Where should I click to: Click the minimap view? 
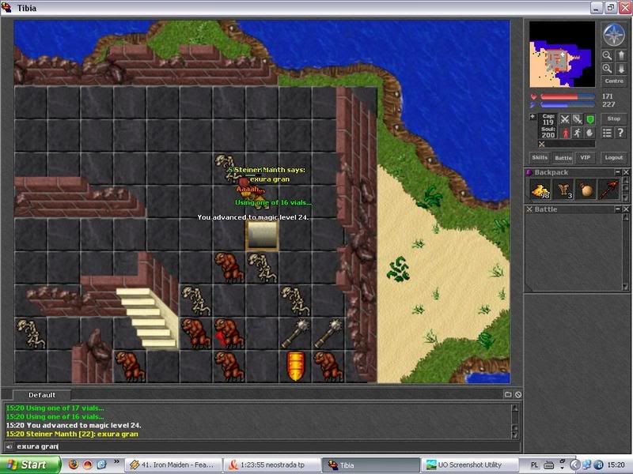tap(562, 54)
